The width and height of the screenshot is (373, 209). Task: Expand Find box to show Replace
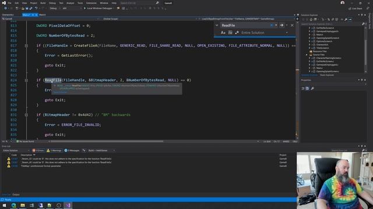pos(217,25)
